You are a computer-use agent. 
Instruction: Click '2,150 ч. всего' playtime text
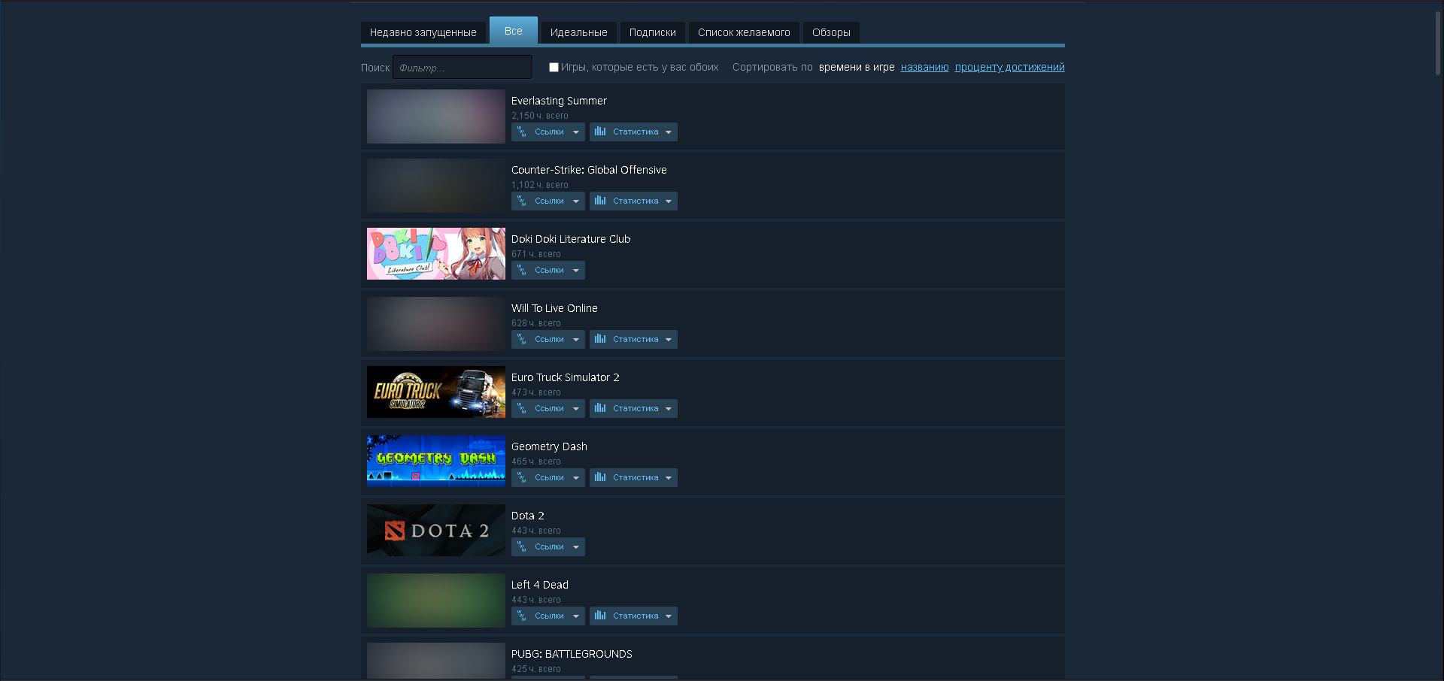540,116
